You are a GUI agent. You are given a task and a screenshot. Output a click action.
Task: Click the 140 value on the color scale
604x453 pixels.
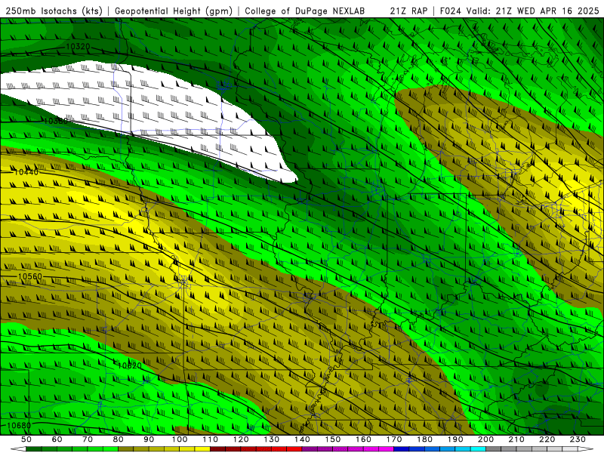coord(302,439)
